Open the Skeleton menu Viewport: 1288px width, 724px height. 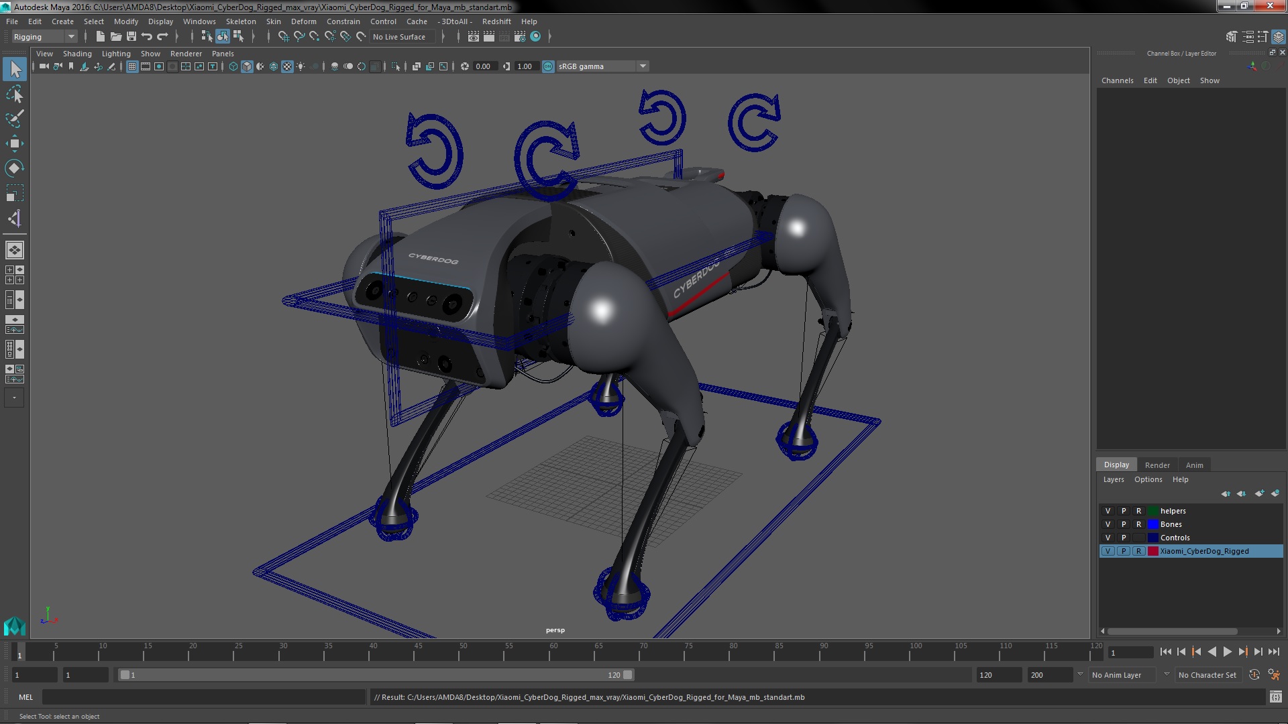pos(240,21)
